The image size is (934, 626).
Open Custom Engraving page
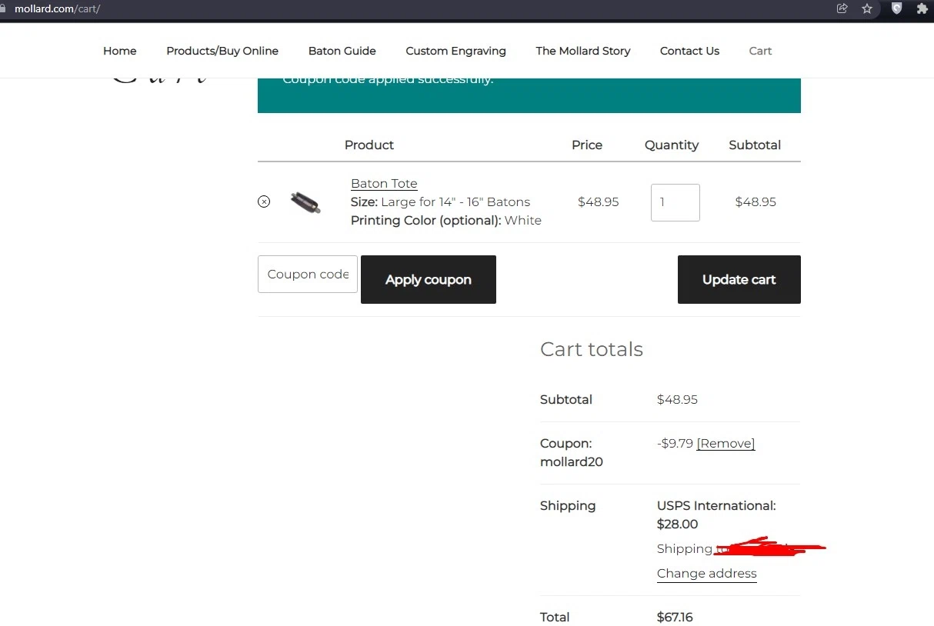coord(456,51)
